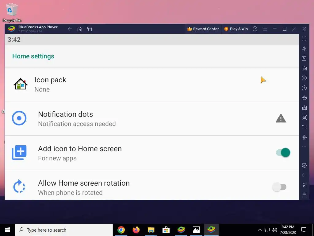Toggle cursor lock in sidebar

(x=304, y=58)
